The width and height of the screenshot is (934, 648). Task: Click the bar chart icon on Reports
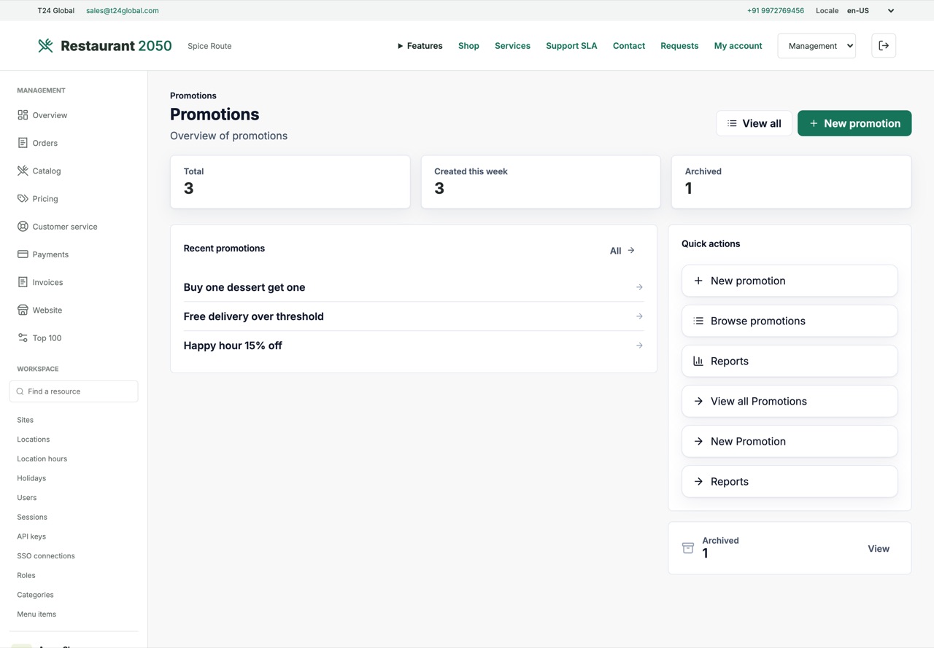[698, 361]
